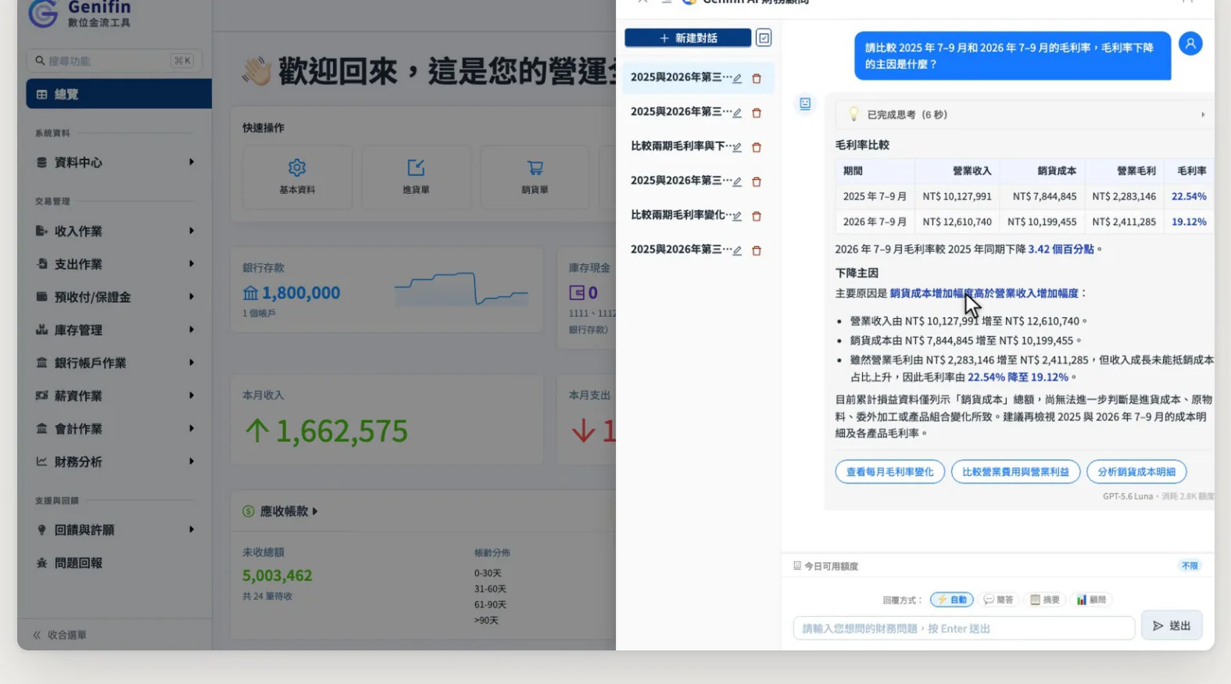Click the 3.42 個百分點 highlighted text
The width and height of the screenshot is (1231, 684).
[x=1061, y=249]
